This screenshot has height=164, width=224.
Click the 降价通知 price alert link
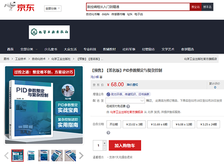(132, 85)
